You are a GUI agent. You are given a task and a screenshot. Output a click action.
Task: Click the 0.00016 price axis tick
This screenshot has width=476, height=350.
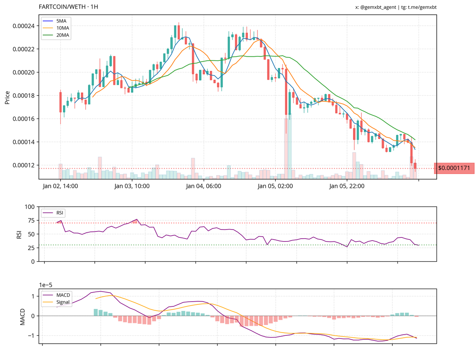tap(23, 119)
